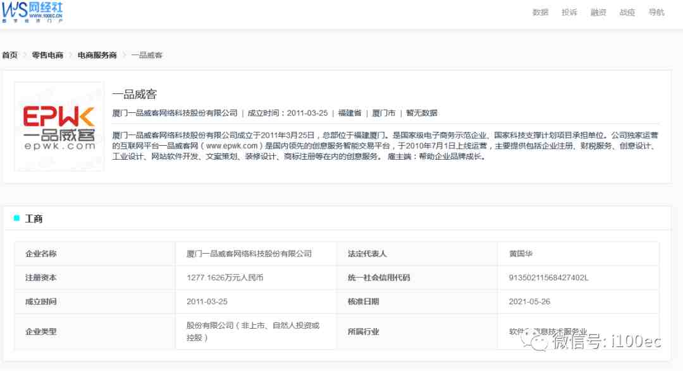
Task: Click the EPWK 一品威客 company logo
Action: point(59,127)
